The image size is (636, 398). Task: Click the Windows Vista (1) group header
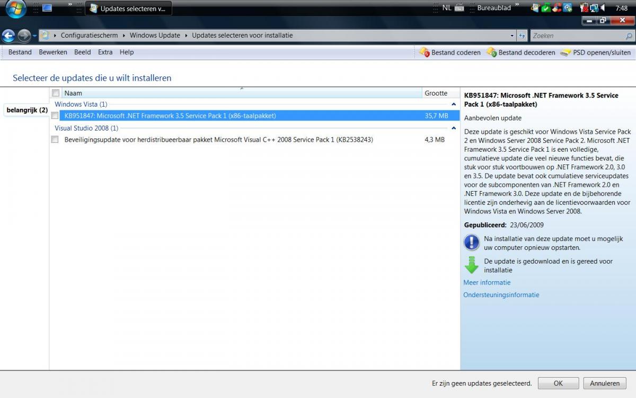tap(81, 104)
